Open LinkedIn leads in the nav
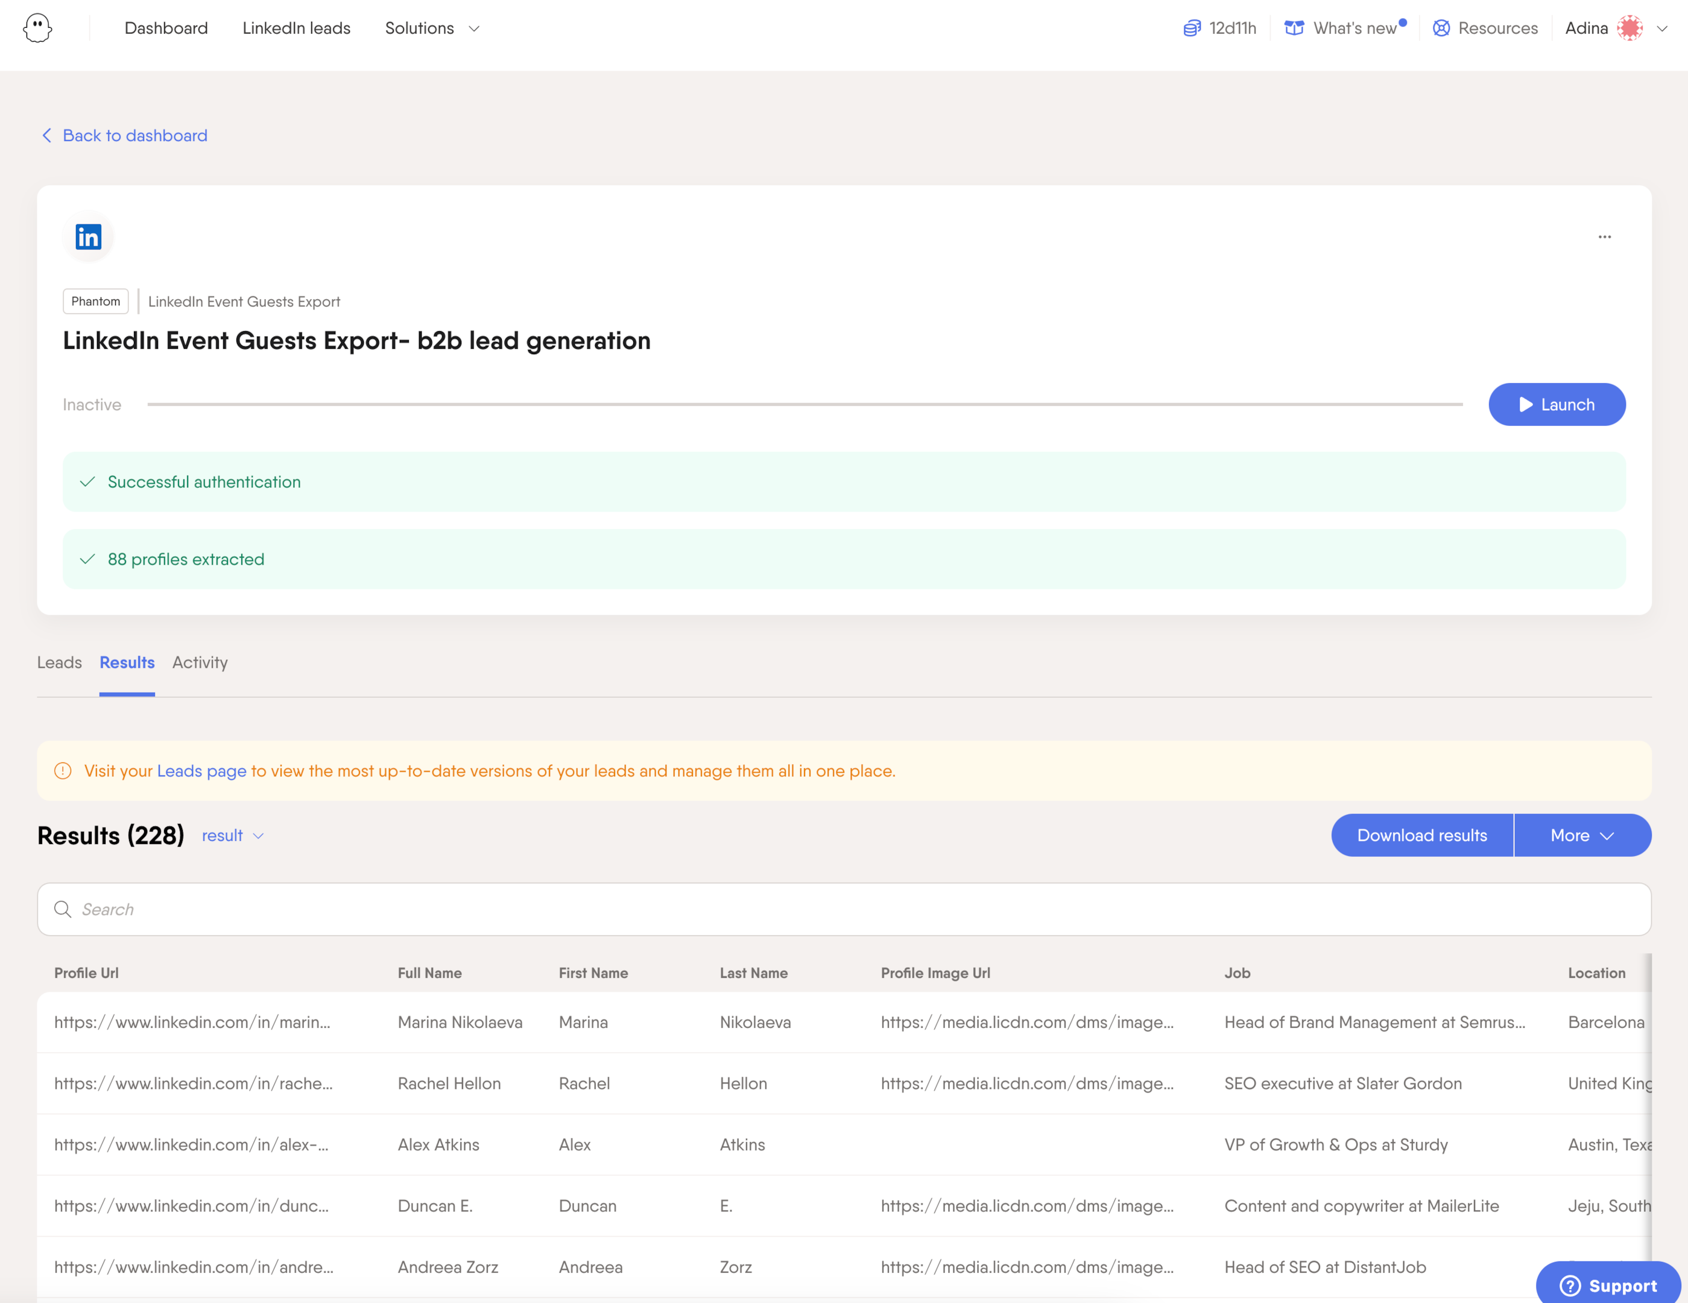 pyautogui.click(x=296, y=28)
